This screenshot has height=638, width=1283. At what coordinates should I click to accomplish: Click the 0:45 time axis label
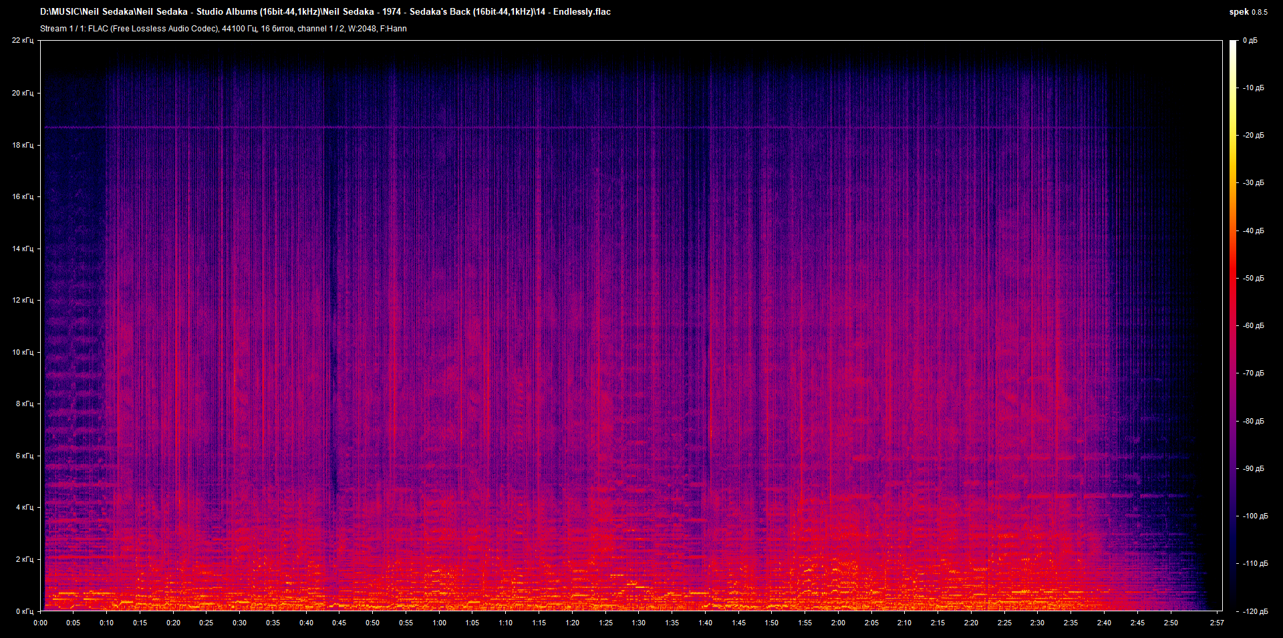[339, 623]
